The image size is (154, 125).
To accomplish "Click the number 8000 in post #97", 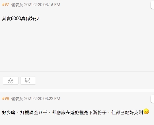I will [x=16, y=19].
